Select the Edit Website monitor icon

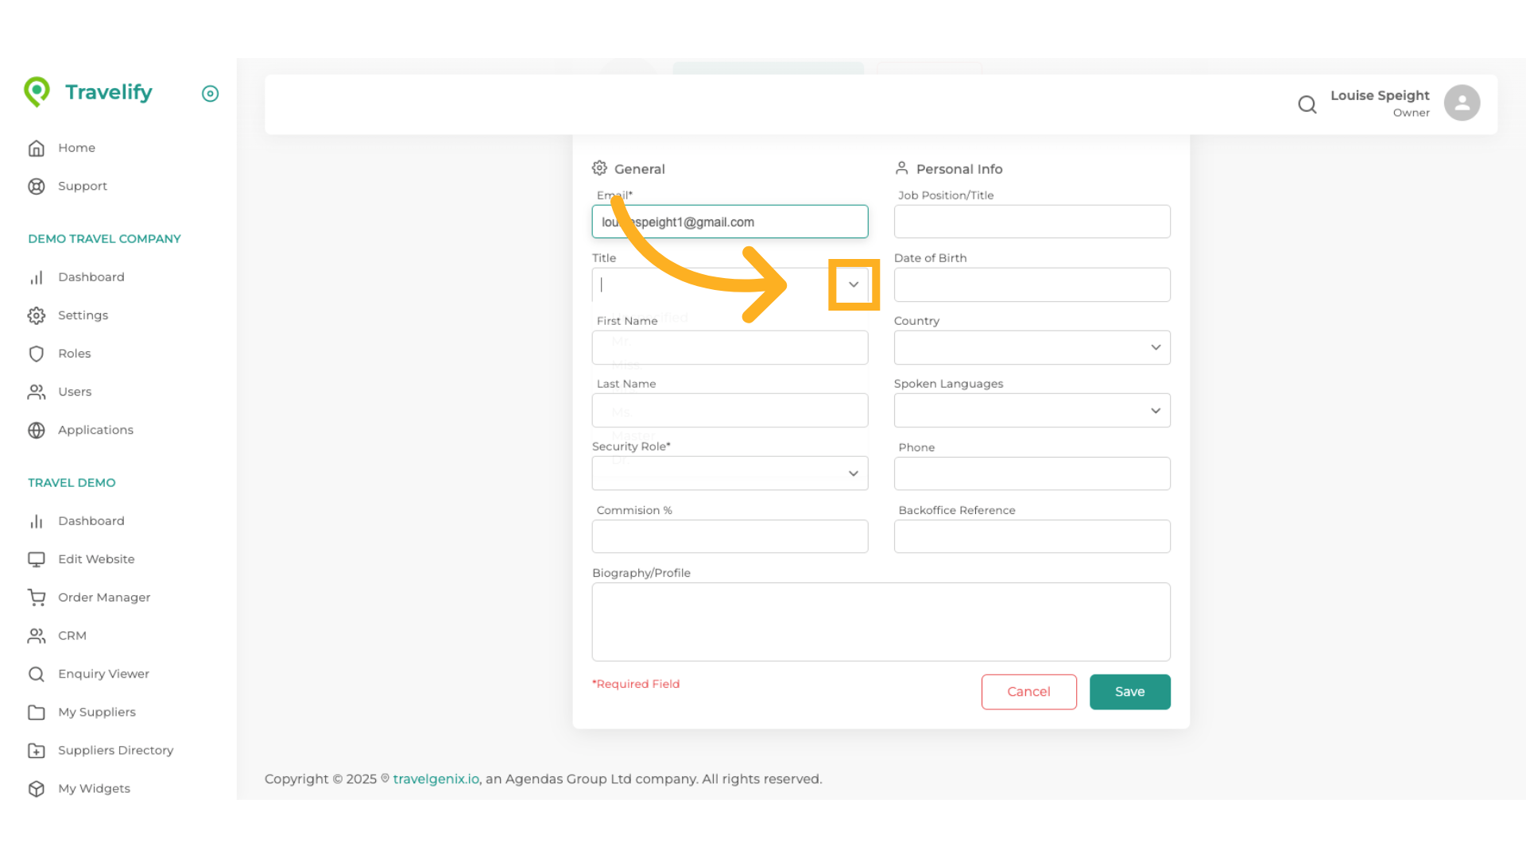[37, 558]
